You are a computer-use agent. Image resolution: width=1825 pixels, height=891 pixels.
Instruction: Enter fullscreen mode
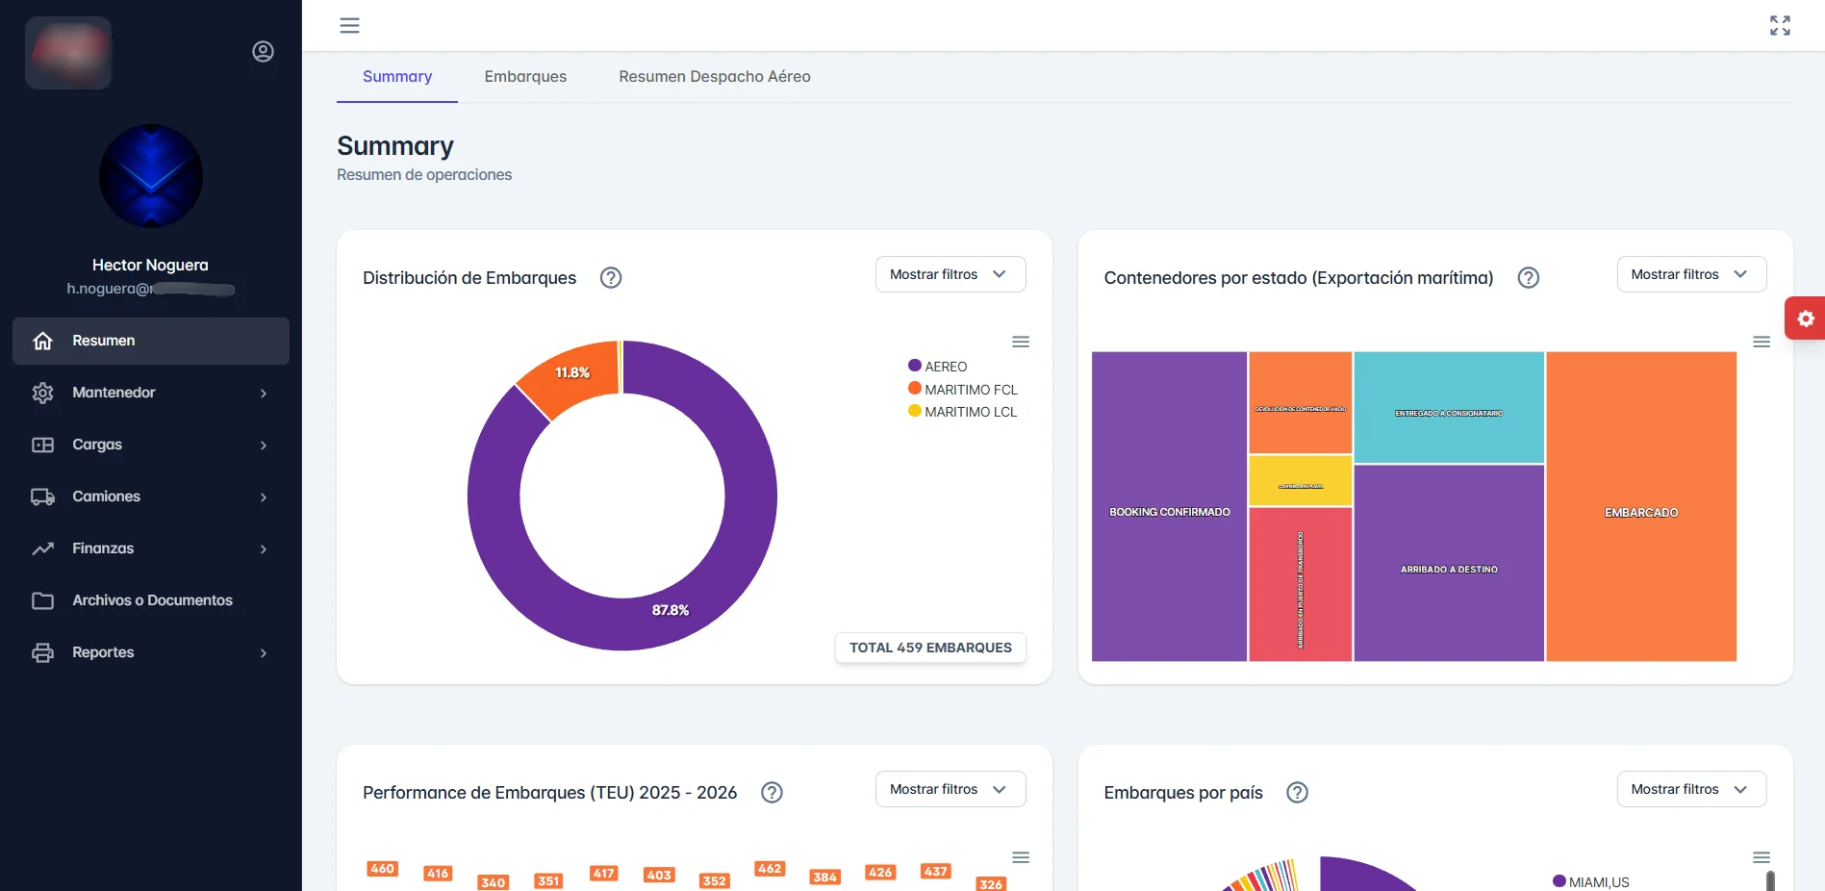(1780, 26)
